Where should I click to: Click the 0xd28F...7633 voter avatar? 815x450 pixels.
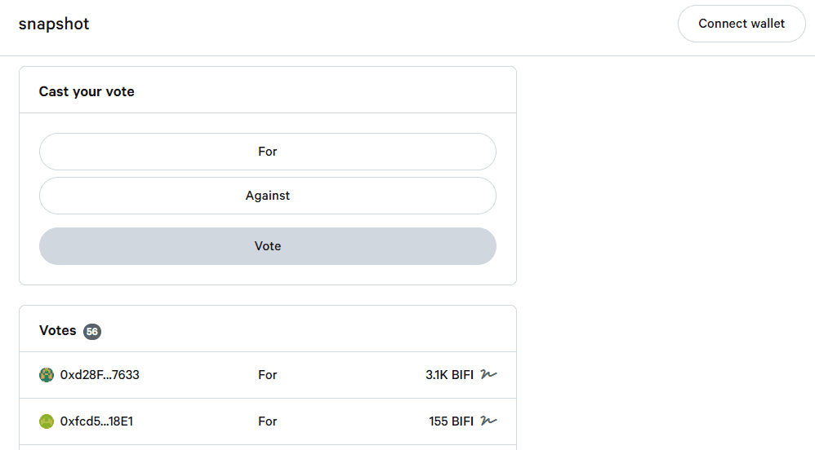click(x=47, y=375)
